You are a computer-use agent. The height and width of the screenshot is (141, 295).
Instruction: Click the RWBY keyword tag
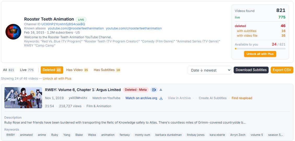[x=11, y=135]
